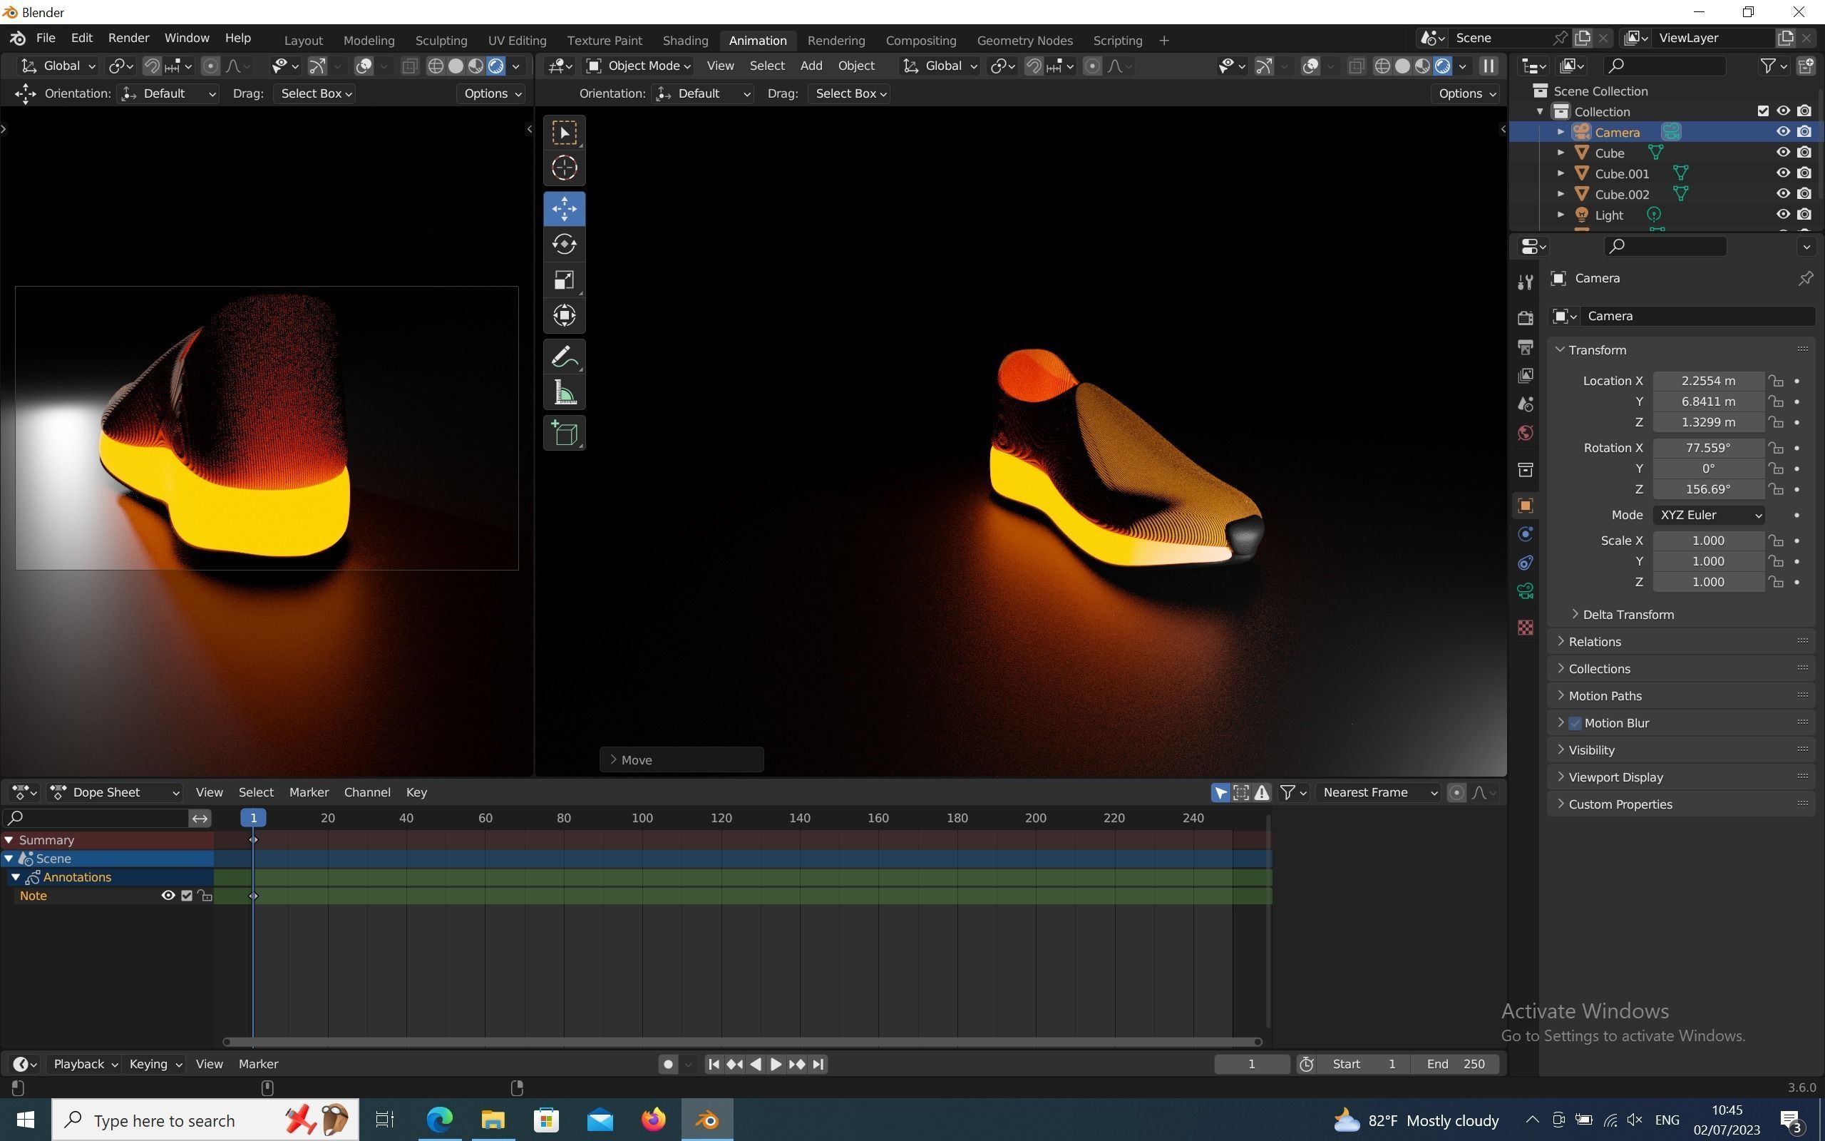The width and height of the screenshot is (1825, 1141).
Task: Click the current frame number field
Action: pos(1252,1064)
